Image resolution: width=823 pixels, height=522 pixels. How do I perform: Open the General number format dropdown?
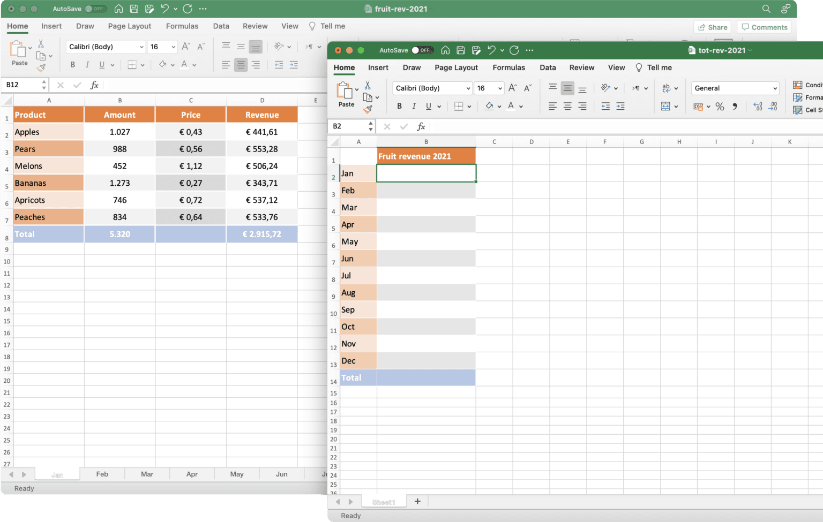pos(735,88)
